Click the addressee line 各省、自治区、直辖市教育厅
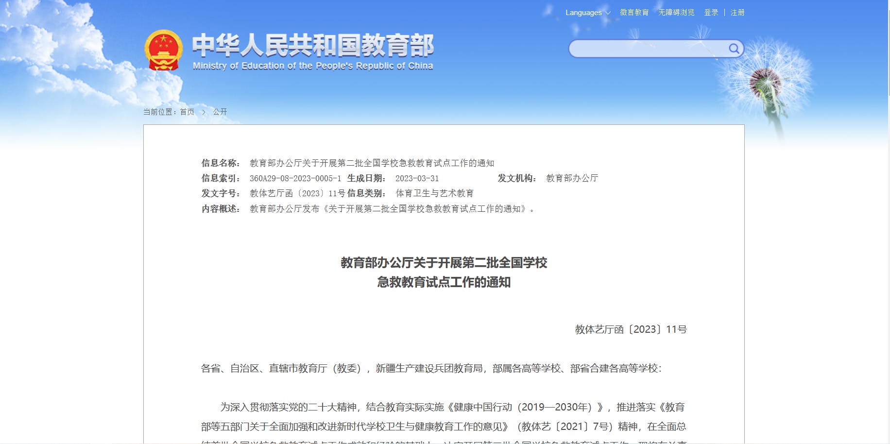Image resolution: width=890 pixels, height=444 pixels. click(431, 368)
